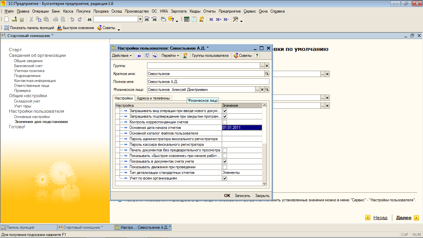Switch to Панель функций window tab at bottom
423x238 pixels.
pyautogui.click(x=29, y=227)
